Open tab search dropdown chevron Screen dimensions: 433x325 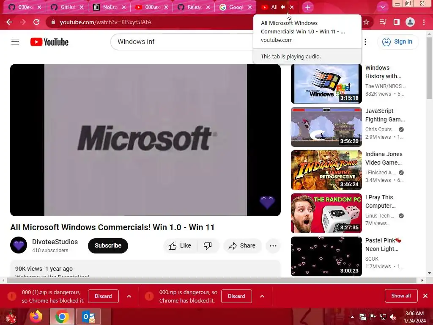(x=382, y=7)
